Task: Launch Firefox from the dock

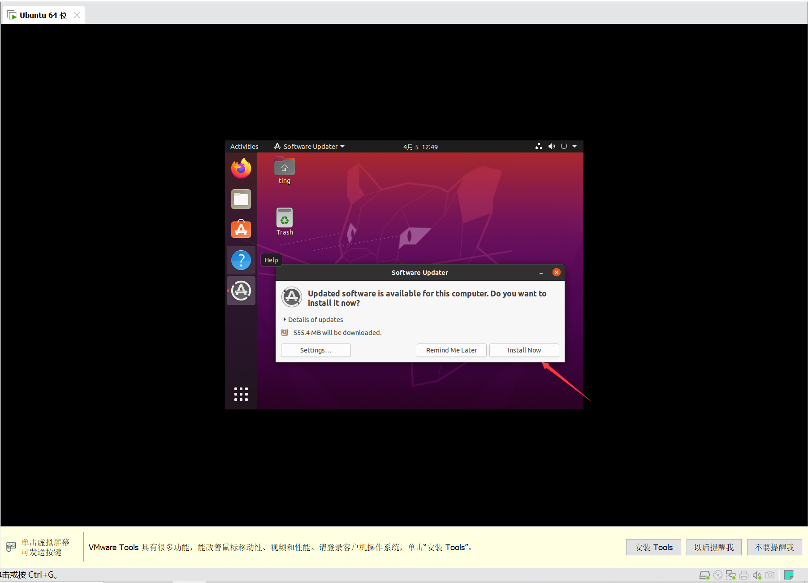Action: (x=241, y=169)
